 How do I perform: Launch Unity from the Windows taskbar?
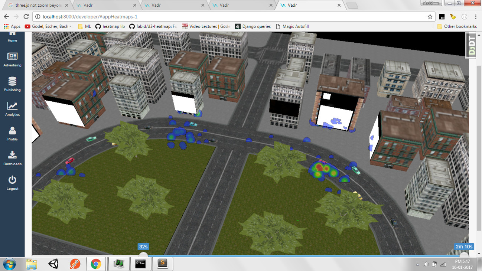[x=53, y=264]
